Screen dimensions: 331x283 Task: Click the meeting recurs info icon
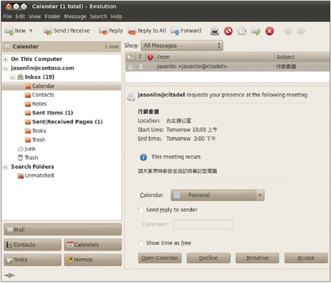pyautogui.click(x=143, y=157)
